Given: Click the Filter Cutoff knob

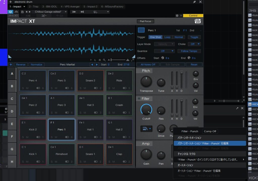Looking at the screenshot, I should pyautogui.click(x=146, y=110).
